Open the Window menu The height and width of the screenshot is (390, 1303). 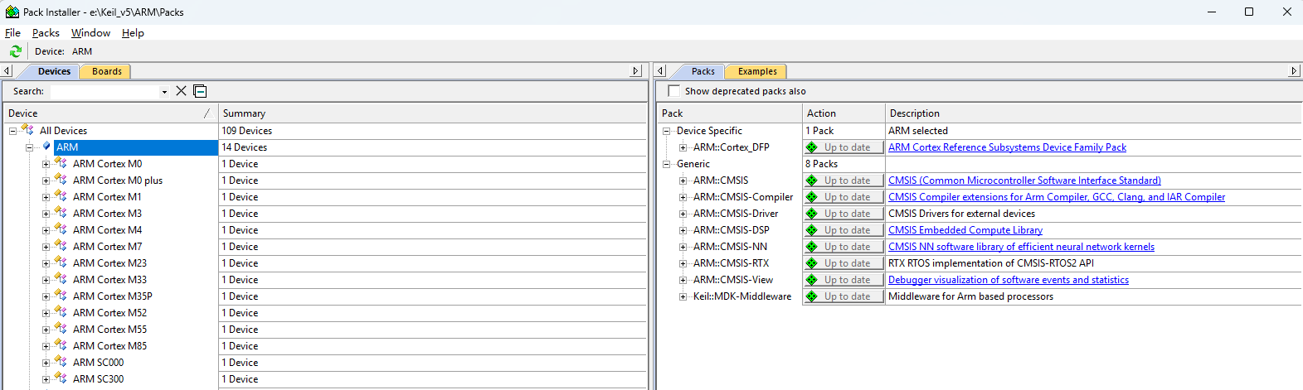click(x=90, y=33)
